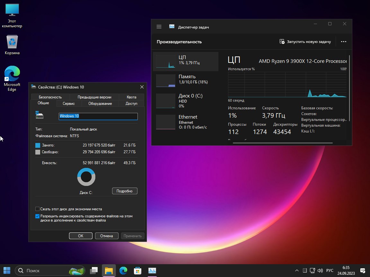Click the Details (Подробно) button
Screen dimensions: 370x277
pyautogui.click(x=125, y=191)
